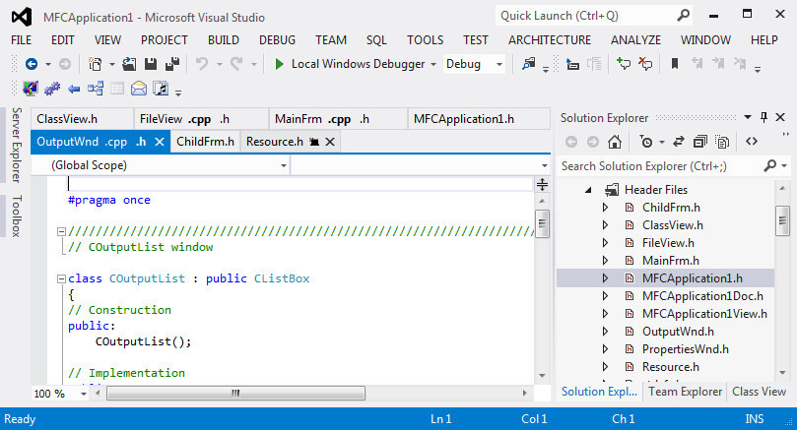Click the split editor handle above scrollbar
The image size is (797, 430).
pos(542,184)
